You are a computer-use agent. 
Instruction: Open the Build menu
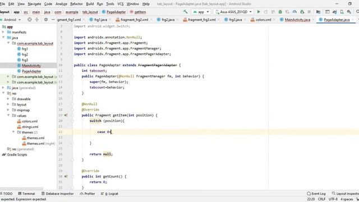[90, 4]
